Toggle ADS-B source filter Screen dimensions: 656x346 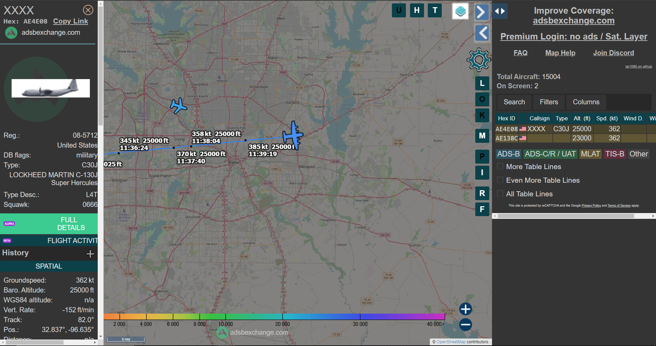508,154
